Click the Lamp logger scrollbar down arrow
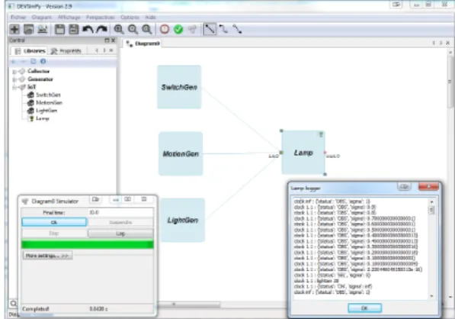This screenshot has width=455, height=319. pyautogui.click(x=431, y=296)
